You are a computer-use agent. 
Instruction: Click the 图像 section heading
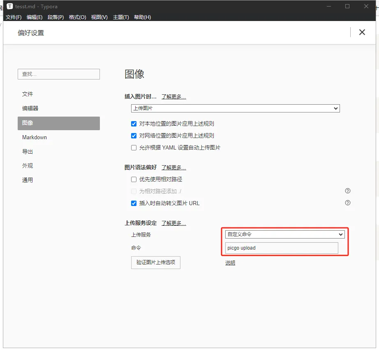pos(134,74)
